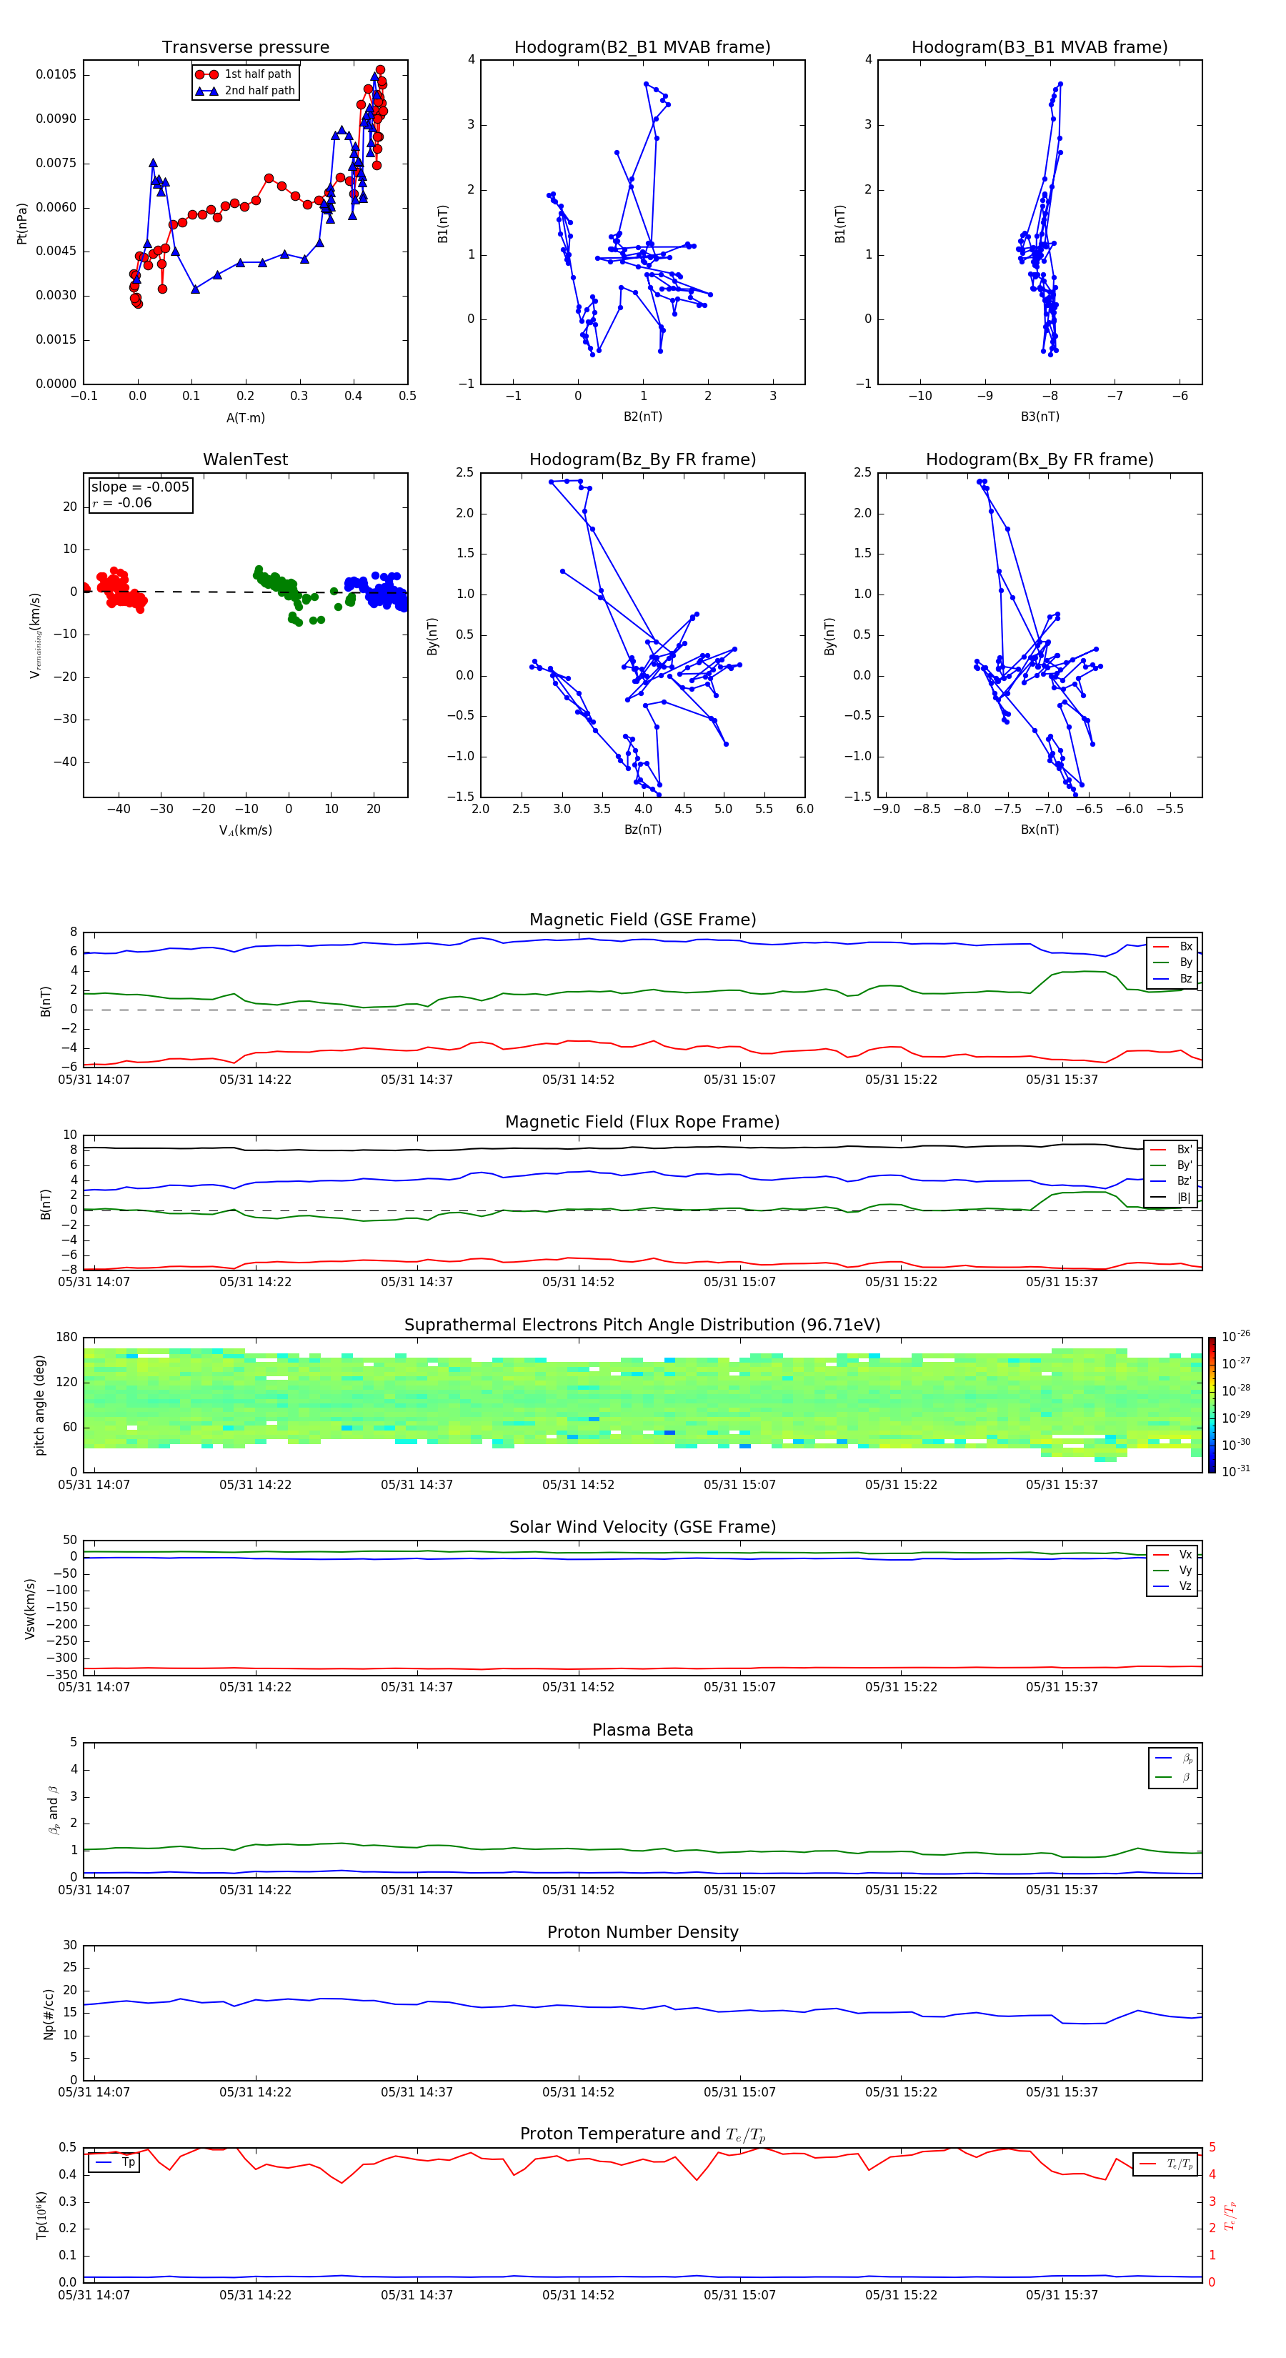Click the 180 tick on pitch angle axis
The width and height of the screenshot is (1286, 2358).
[67, 1338]
